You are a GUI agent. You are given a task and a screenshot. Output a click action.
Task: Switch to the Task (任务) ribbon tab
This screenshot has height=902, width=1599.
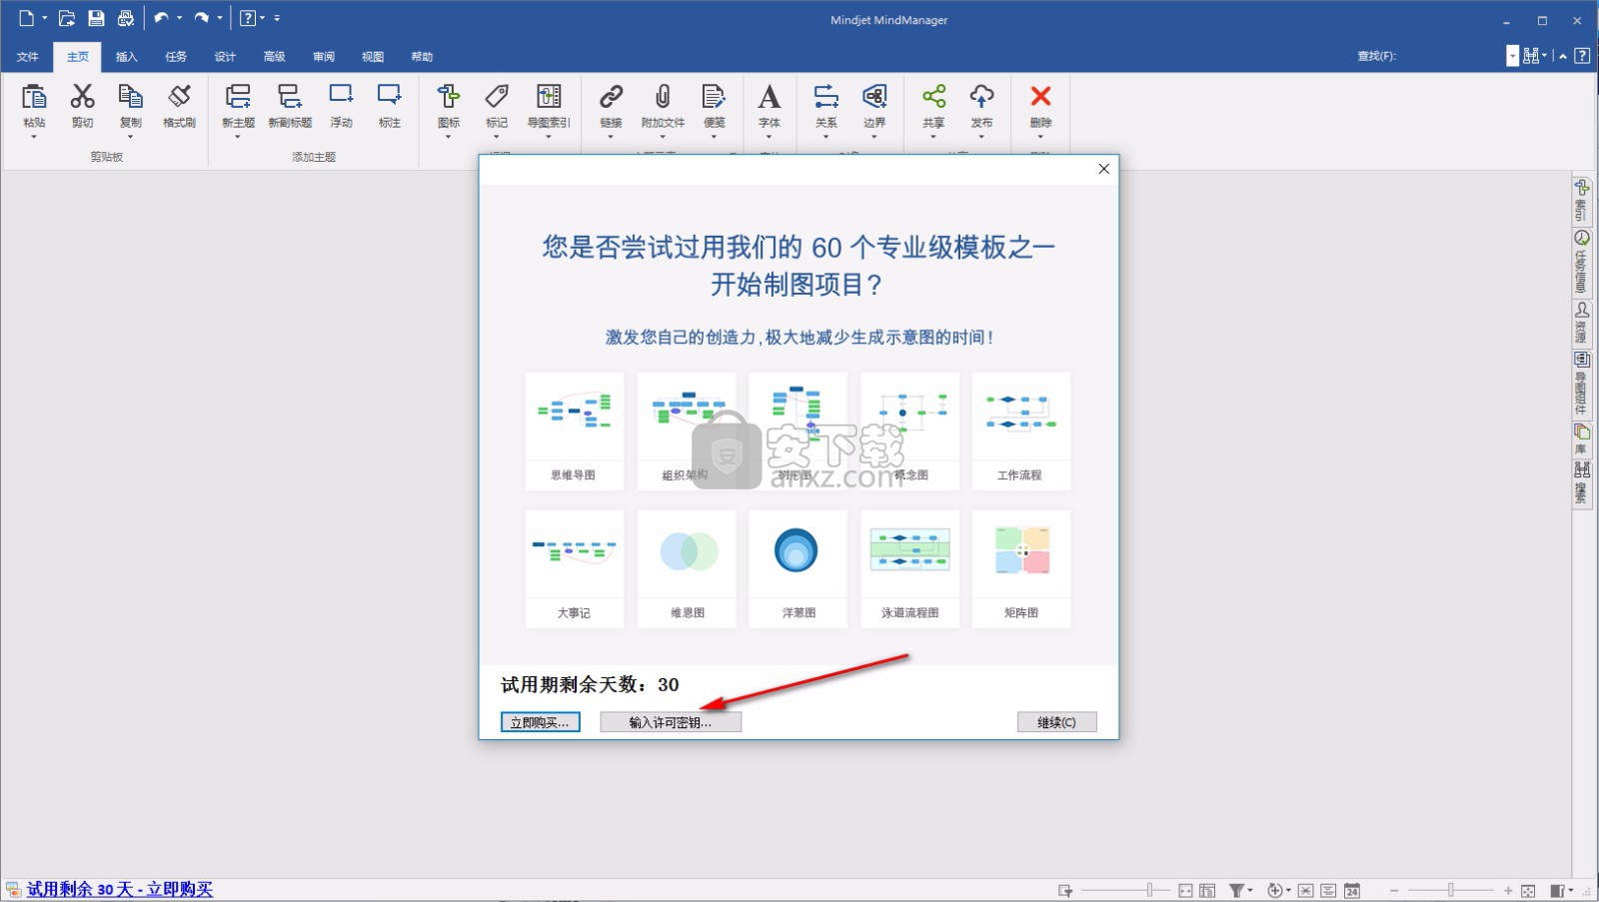(176, 57)
